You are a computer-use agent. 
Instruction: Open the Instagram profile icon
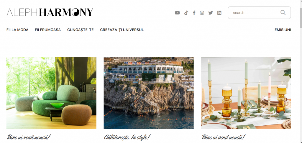pos(202,13)
